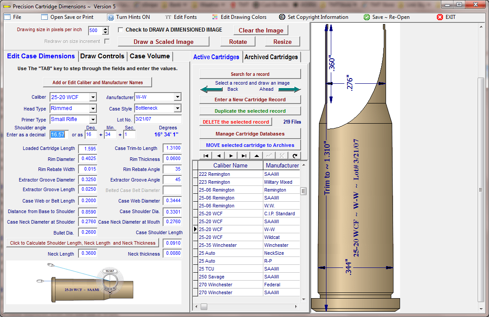Screen dimensions: 489x317
Task: Click the green Ahead arrow to draw next cartridge
Action: (x=289, y=89)
